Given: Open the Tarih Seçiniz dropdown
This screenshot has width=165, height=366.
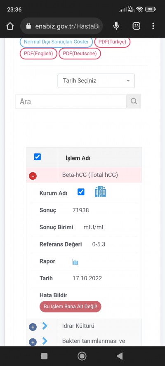Looking at the screenshot, I should coord(96,81).
